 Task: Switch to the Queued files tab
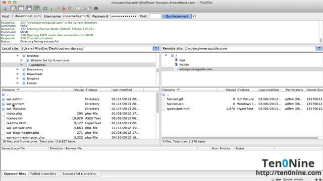[15, 173]
